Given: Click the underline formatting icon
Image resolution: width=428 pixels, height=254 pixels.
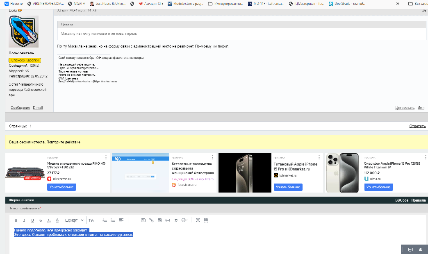Looking at the screenshot, I should pos(32,220).
